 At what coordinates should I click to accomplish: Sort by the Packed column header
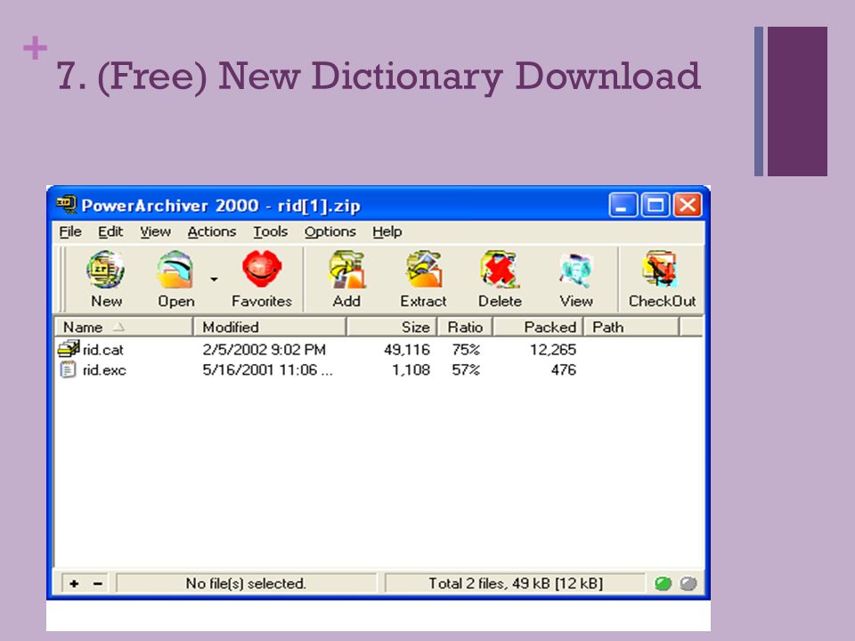538,327
